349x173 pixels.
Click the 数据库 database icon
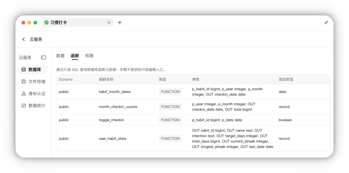click(x=24, y=70)
